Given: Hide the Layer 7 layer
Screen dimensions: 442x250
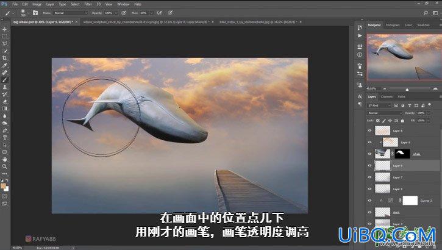Looking at the screenshot, I should 369,177.
